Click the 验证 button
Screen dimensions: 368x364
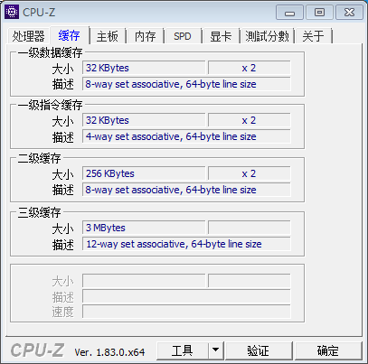pos(259,350)
